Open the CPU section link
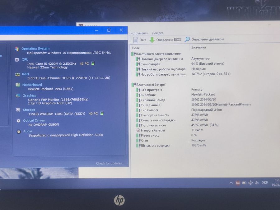This screenshot has width=280, height=210. (x=25, y=59)
